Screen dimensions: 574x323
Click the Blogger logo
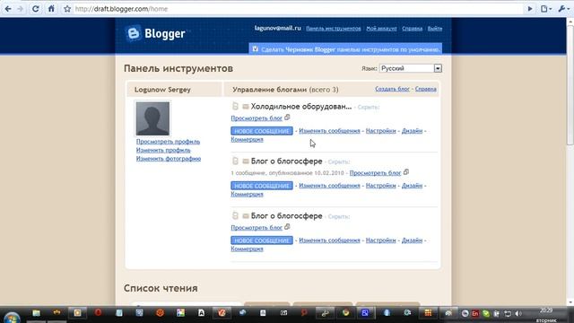[x=155, y=34]
